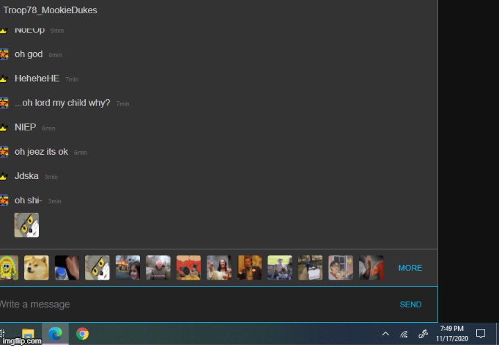499x347 pixels.
Task: Open File Explorer from the taskbar
Action: (28, 334)
